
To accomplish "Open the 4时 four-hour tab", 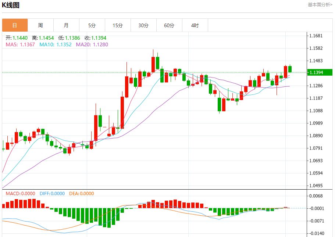I will coord(195,25).
